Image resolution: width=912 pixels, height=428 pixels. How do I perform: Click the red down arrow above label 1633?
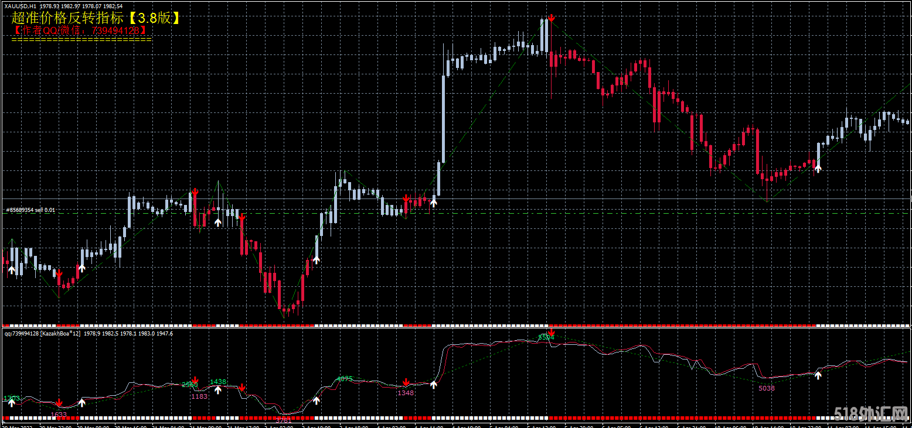59,403
